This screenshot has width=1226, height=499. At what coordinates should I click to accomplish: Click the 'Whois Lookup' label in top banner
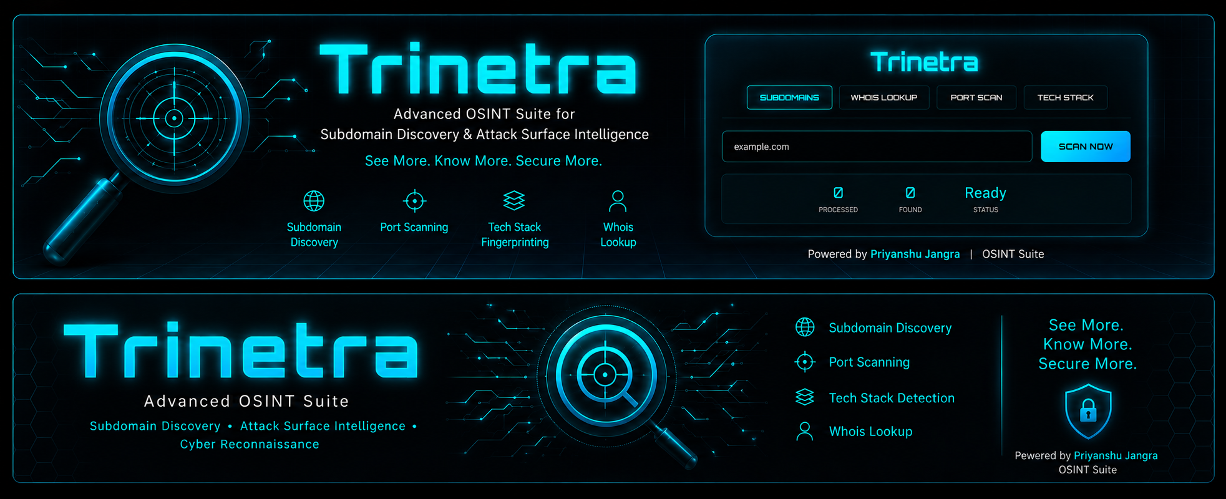[x=618, y=235]
